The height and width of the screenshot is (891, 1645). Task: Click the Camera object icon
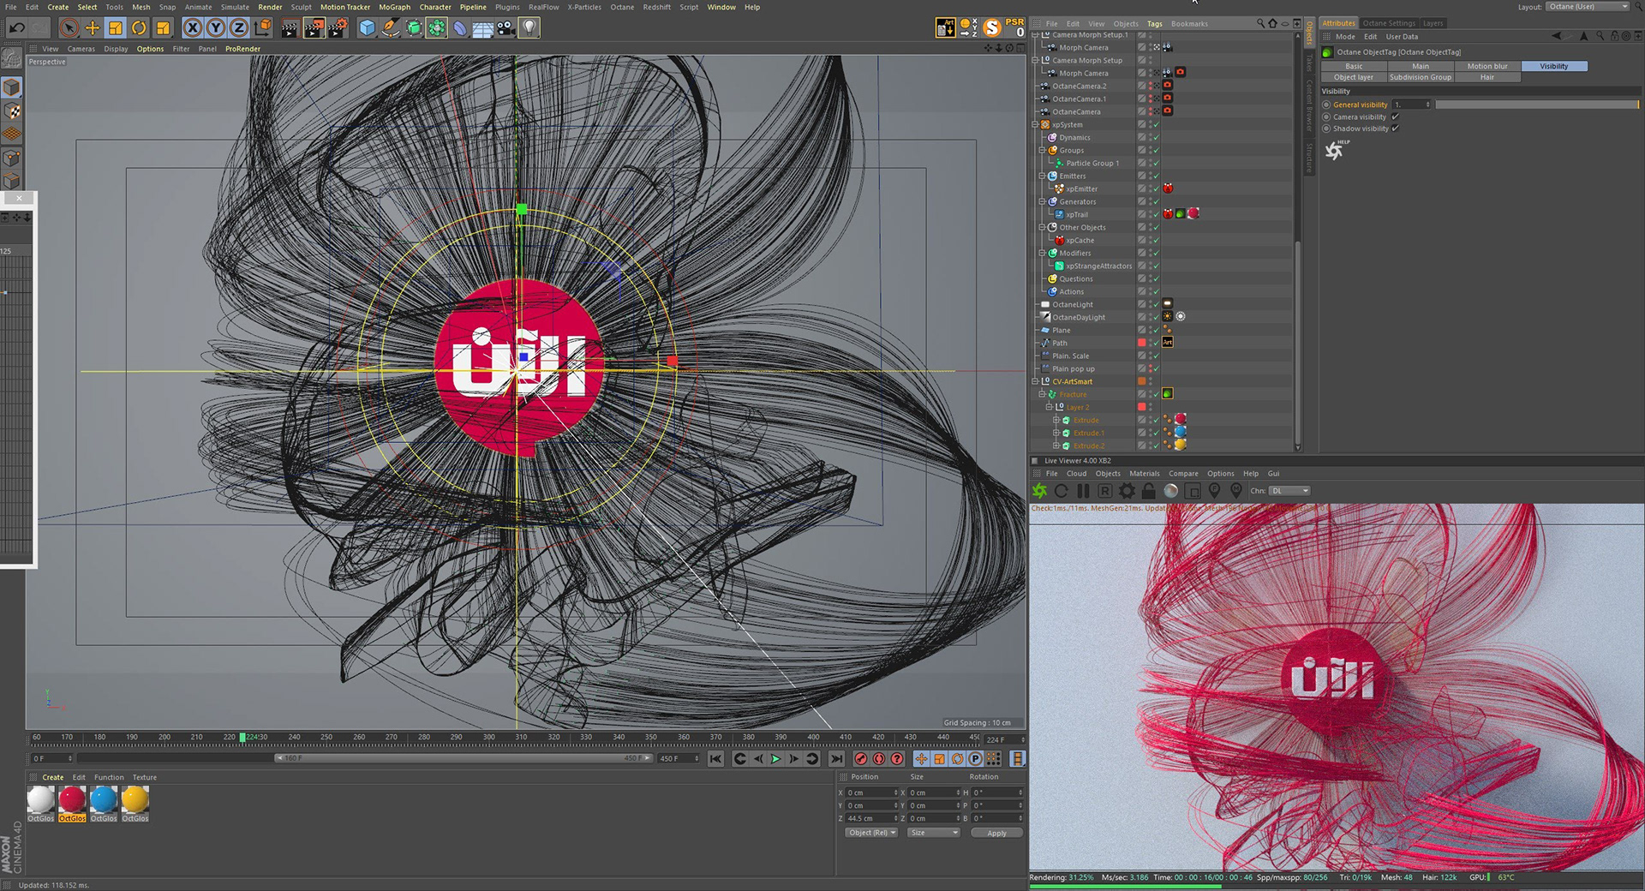coord(506,28)
